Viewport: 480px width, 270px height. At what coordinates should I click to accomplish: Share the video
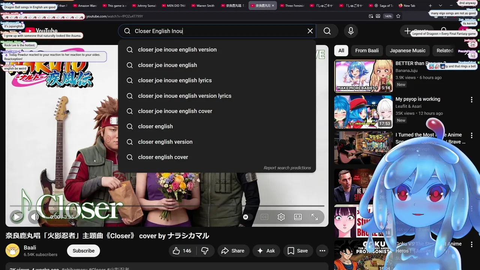tap(233, 251)
